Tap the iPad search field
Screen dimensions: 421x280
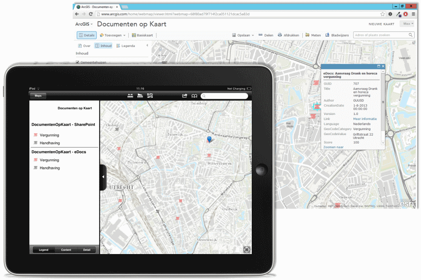pos(224,96)
